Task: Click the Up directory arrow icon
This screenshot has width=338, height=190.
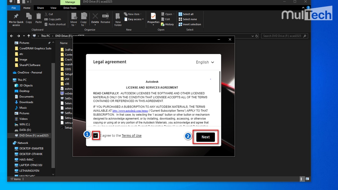Action: (28, 36)
